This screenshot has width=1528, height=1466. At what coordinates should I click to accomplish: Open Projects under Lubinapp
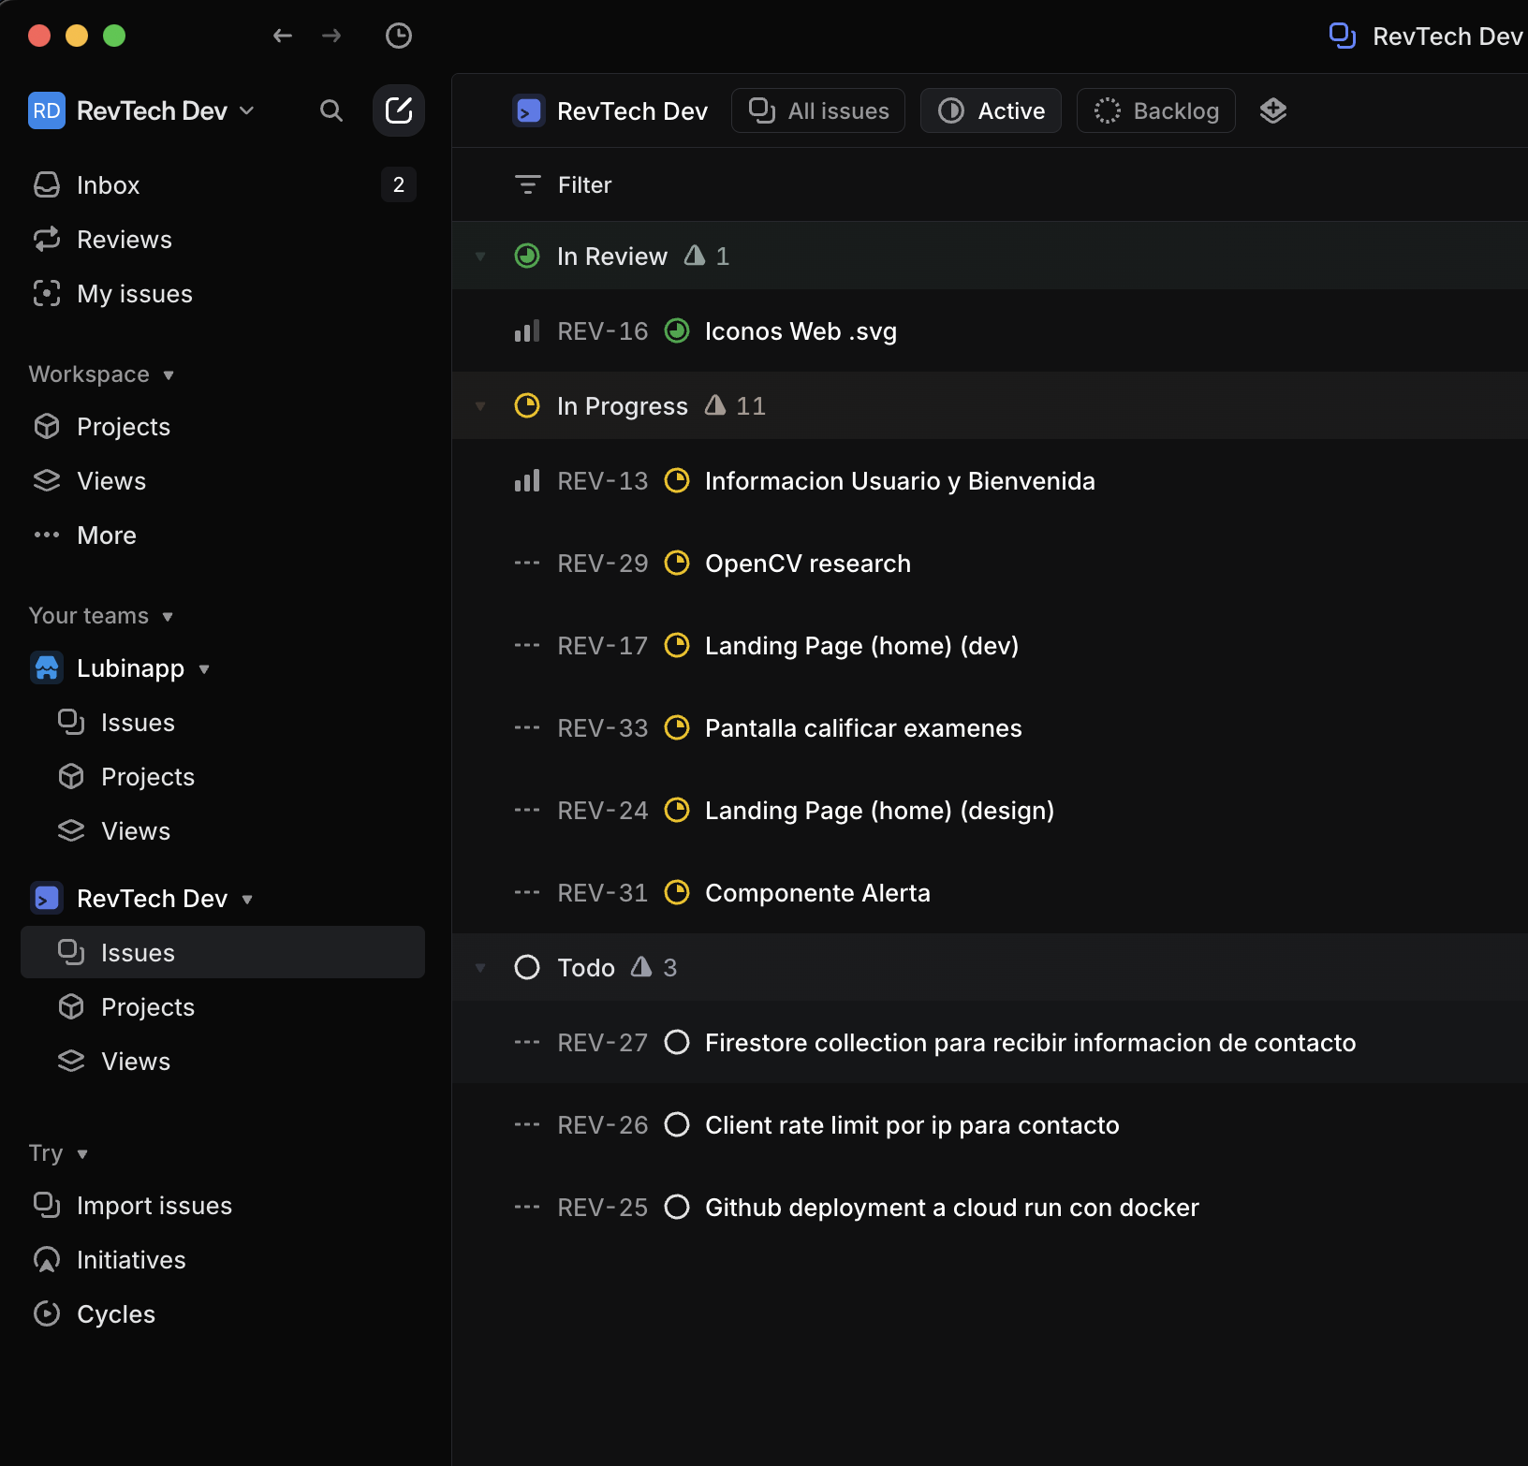point(223,777)
